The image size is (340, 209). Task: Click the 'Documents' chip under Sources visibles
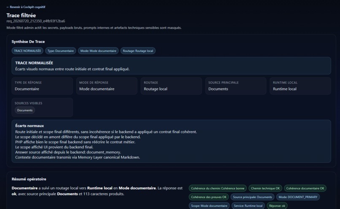pos(25,110)
